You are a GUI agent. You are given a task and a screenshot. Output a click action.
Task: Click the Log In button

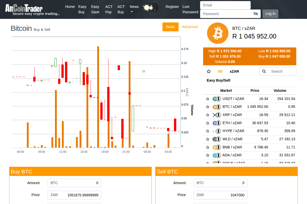pos(270,14)
